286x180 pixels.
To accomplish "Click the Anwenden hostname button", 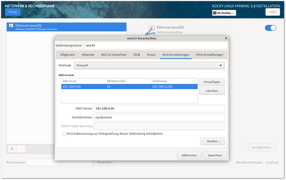I will point(104,162).
